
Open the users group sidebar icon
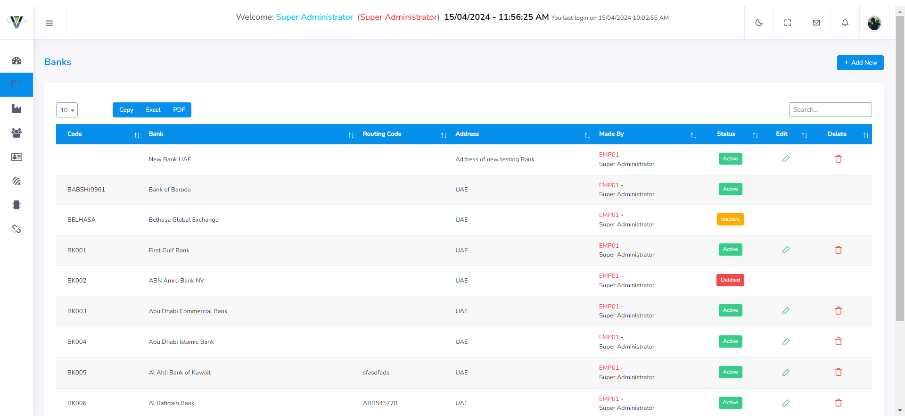coord(16,133)
